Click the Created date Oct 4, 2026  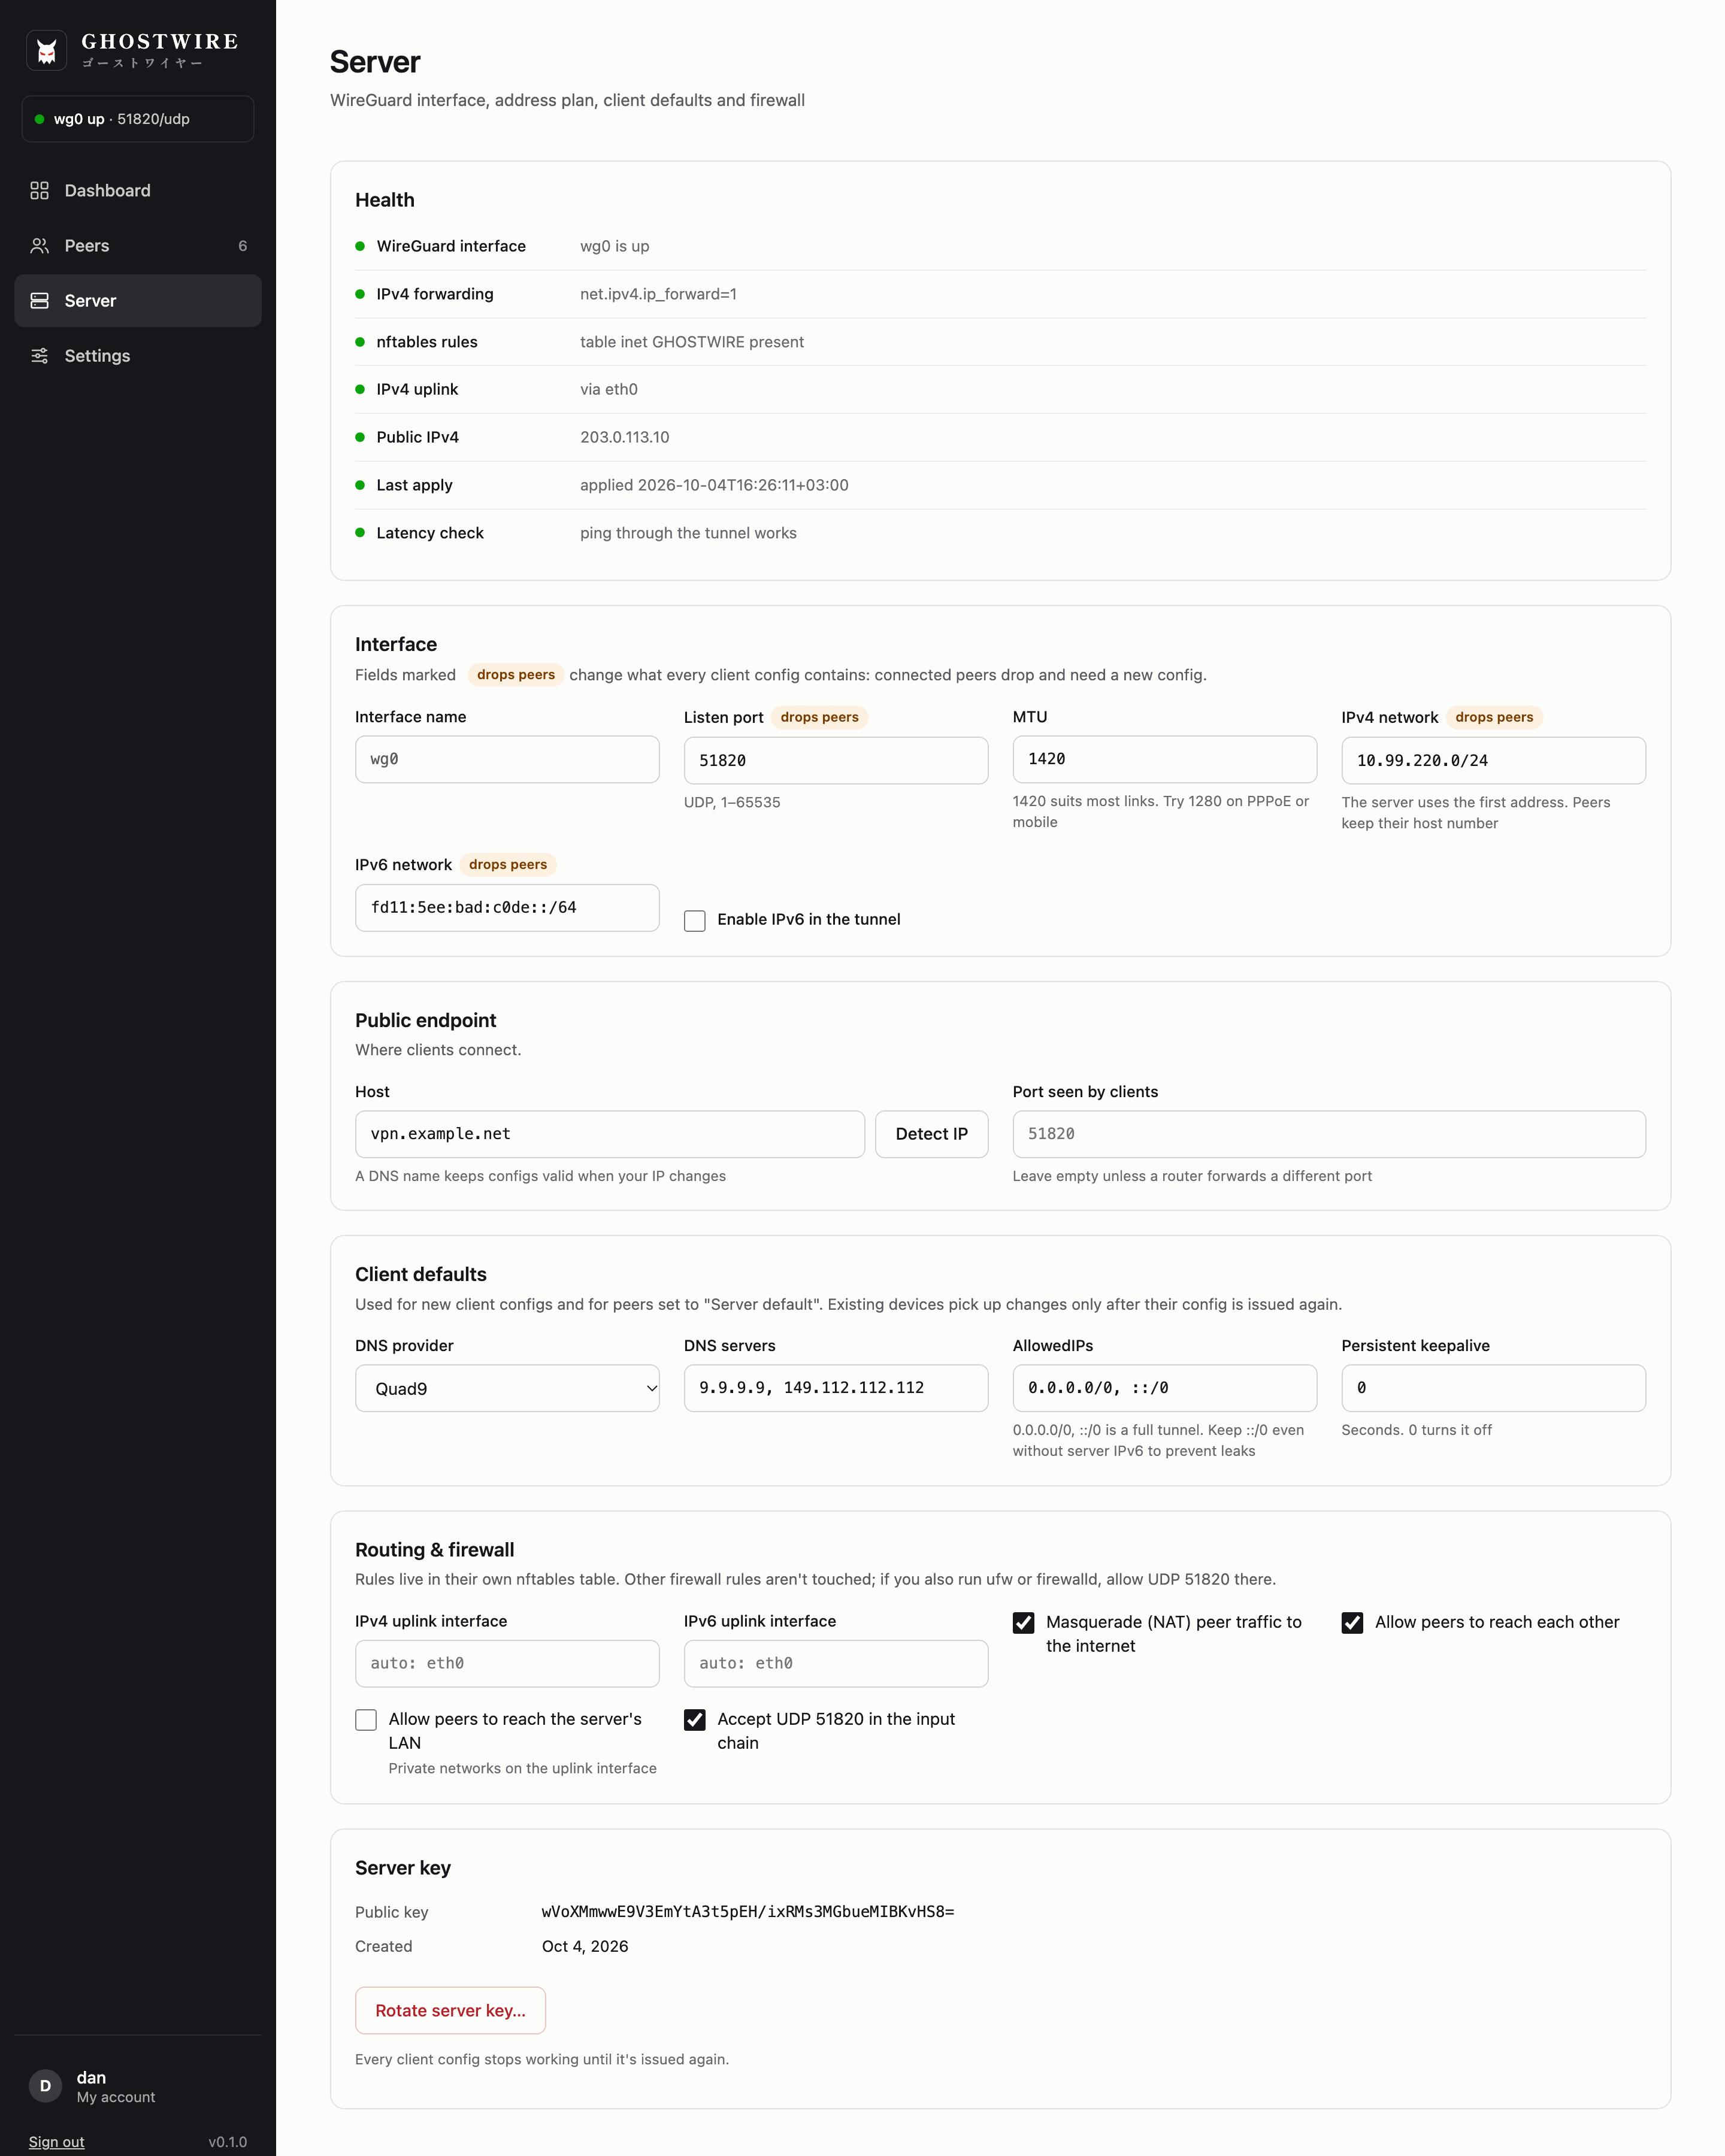(x=585, y=1946)
